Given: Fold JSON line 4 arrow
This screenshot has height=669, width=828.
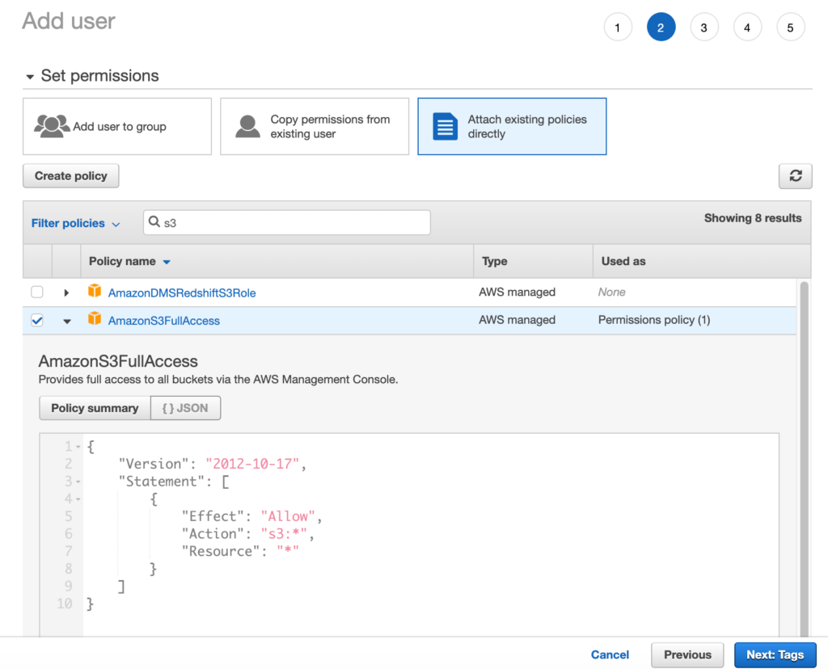Looking at the screenshot, I should [x=78, y=499].
